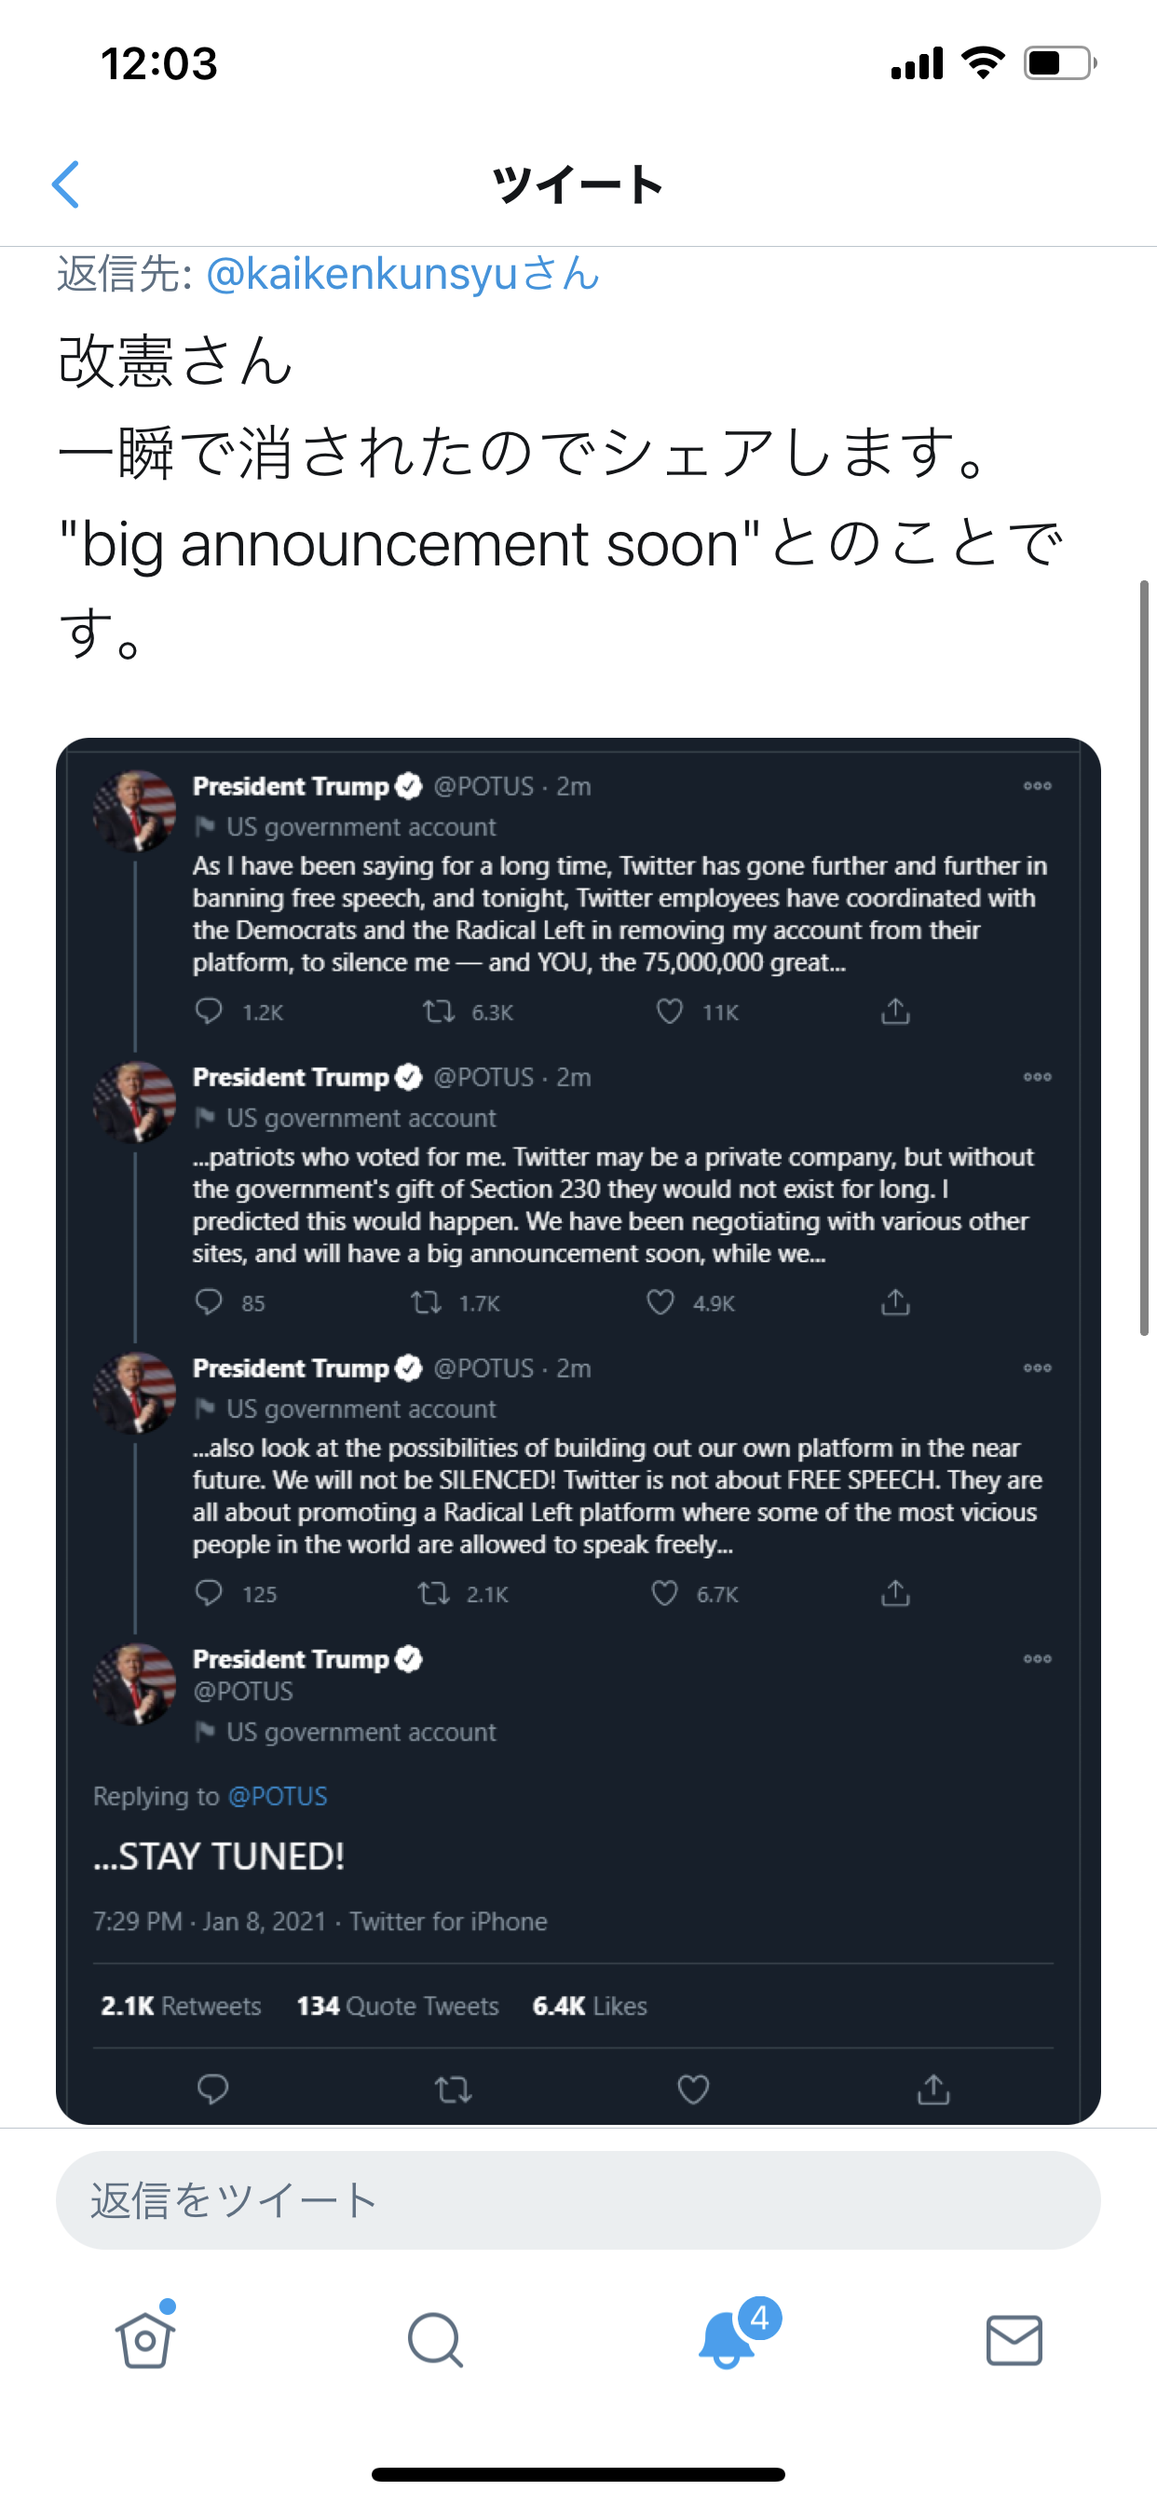This screenshot has width=1157, height=2504.
Task: Tap the share icon of first tweet
Action: 895,1011
